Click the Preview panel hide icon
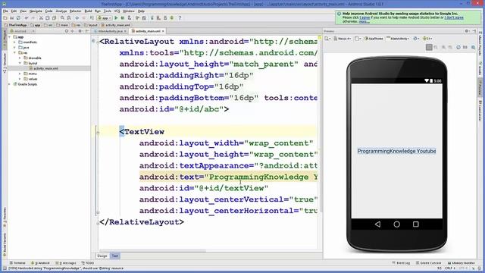 point(474,31)
